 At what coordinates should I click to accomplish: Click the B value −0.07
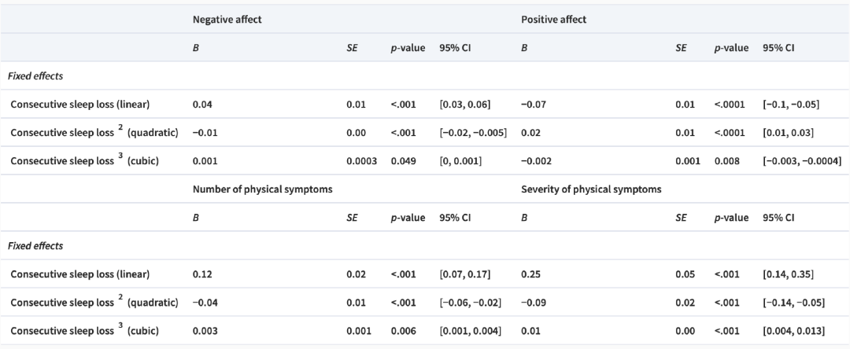coord(533,104)
